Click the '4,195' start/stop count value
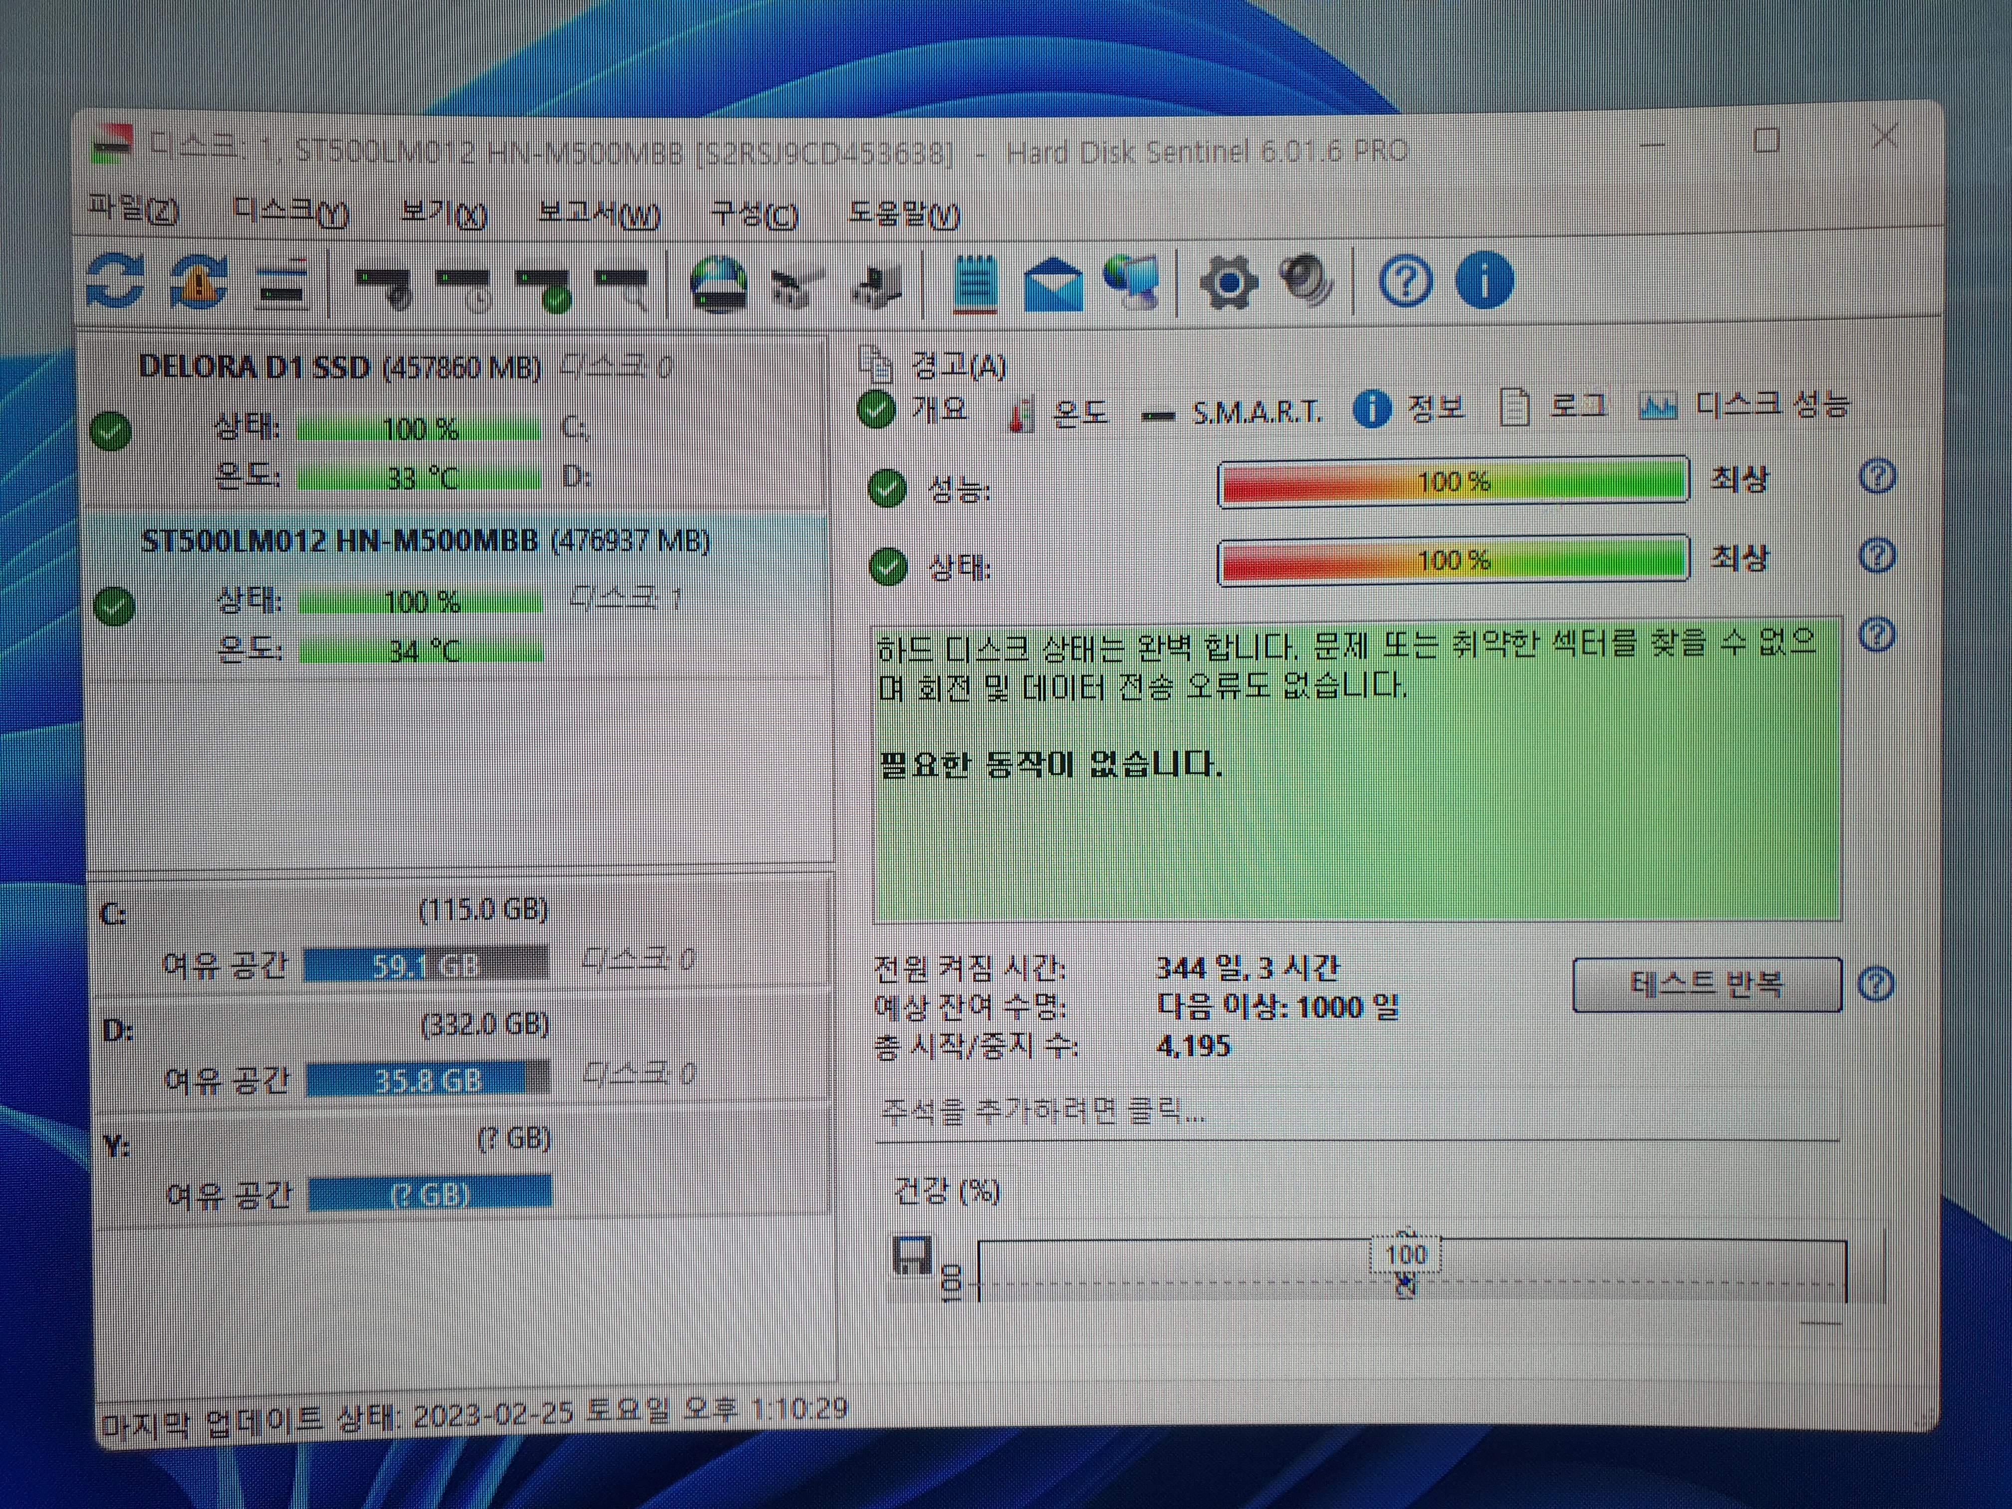Viewport: 2012px width, 1509px height. 1193,1045
